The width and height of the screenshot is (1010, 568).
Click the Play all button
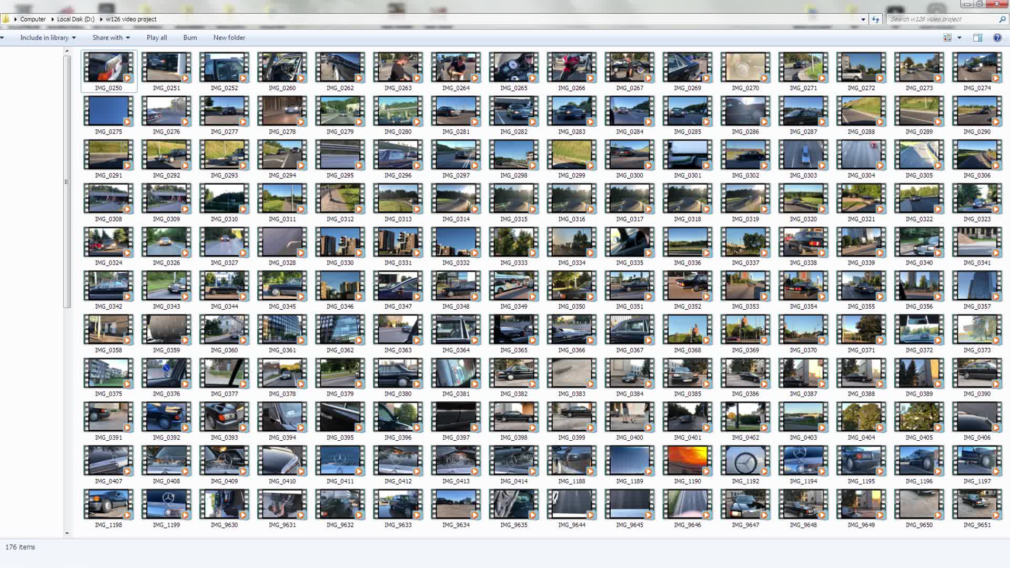coord(157,37)
